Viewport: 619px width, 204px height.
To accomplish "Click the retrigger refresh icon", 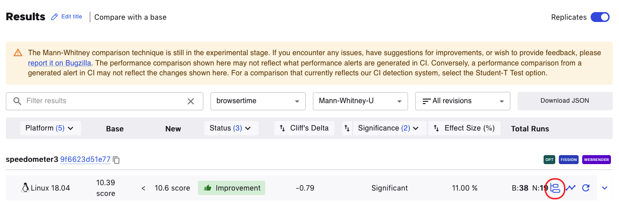I will 585,188.
